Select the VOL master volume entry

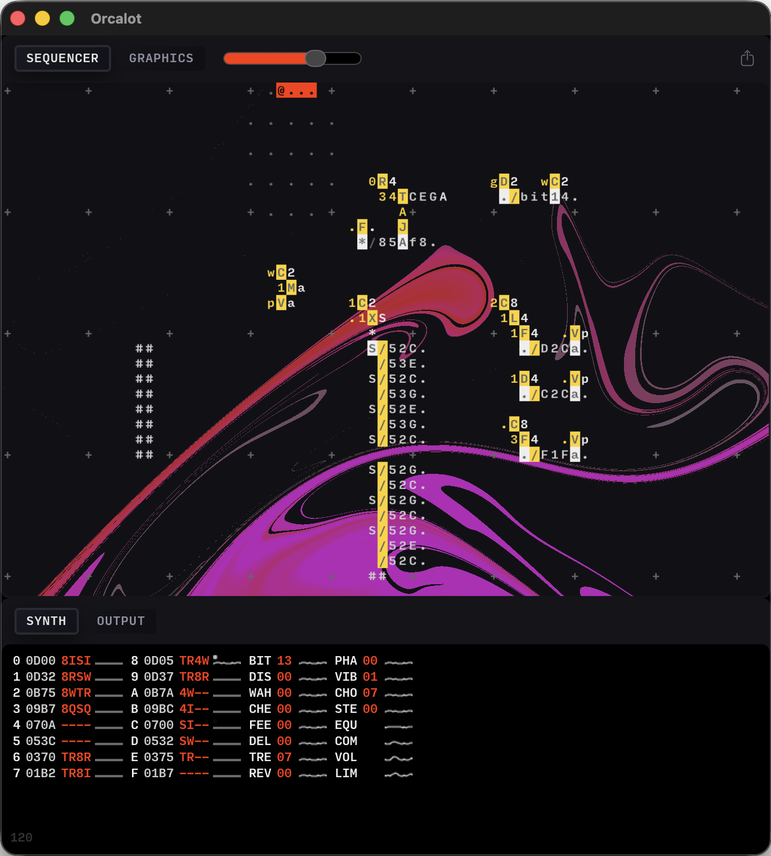tap(346, 757)
